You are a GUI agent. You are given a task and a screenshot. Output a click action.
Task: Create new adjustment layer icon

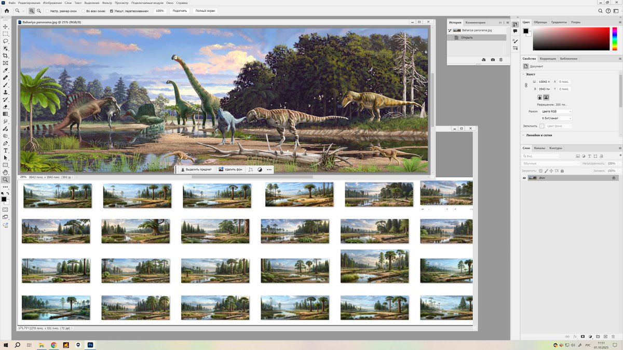[x=590, y=337]
